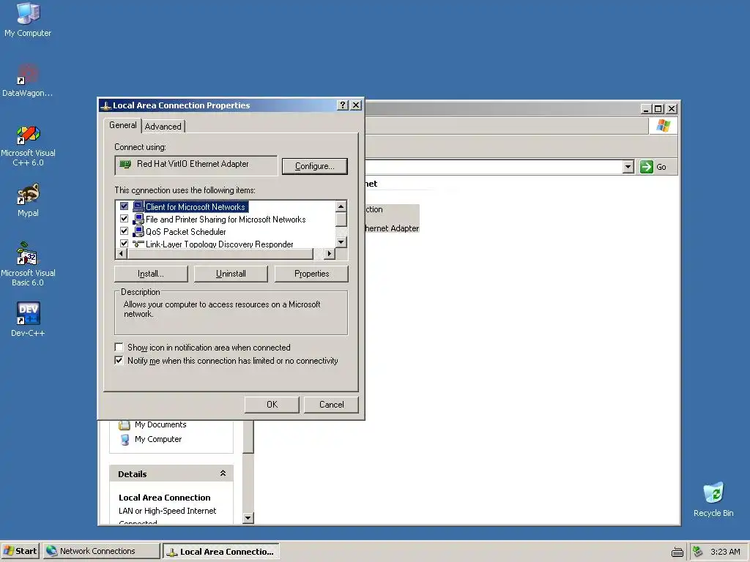This screenshot has width=750, height=562.
Task: Click the Client for Microsoft Networks icon
Action: click(138, 206)
